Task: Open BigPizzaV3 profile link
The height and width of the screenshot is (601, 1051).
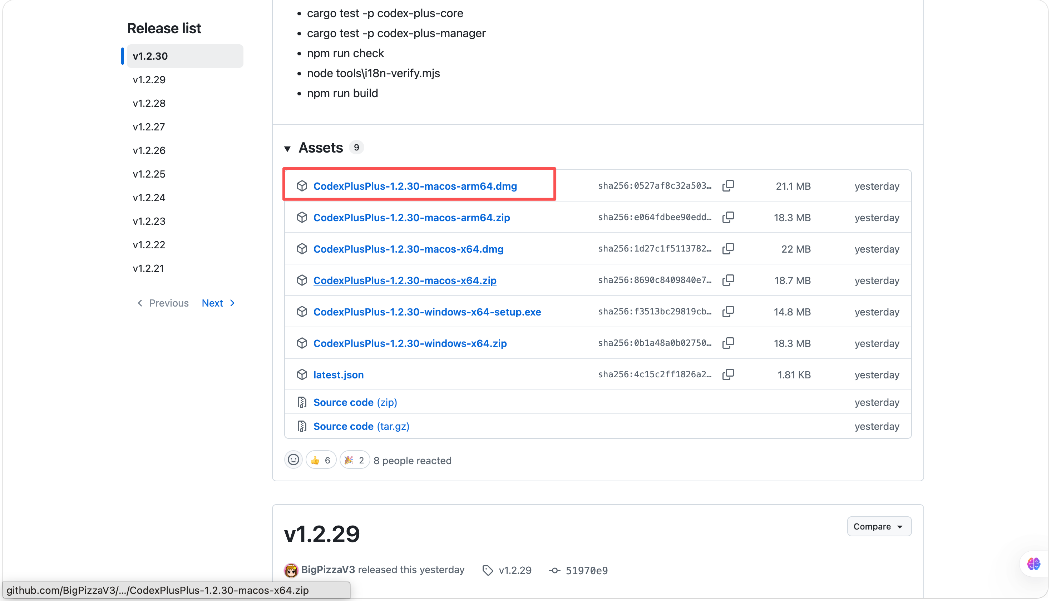Action: (x=328, y=570)
